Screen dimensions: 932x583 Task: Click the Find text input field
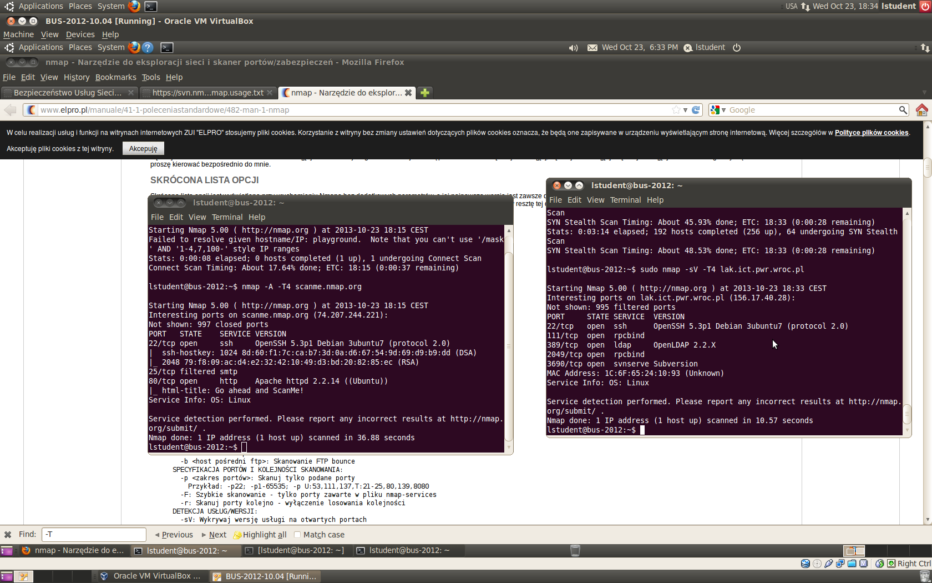pyautogui.click(x=94, y=535)
